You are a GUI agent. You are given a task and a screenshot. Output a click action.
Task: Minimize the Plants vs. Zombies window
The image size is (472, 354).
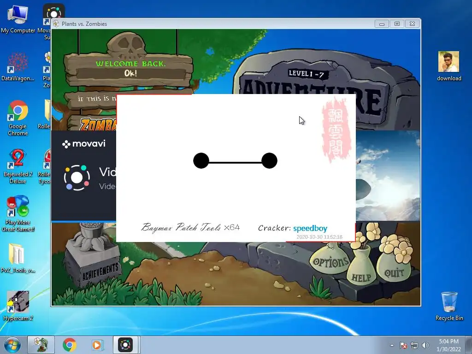pyautogui.click(x=382, y=24)
